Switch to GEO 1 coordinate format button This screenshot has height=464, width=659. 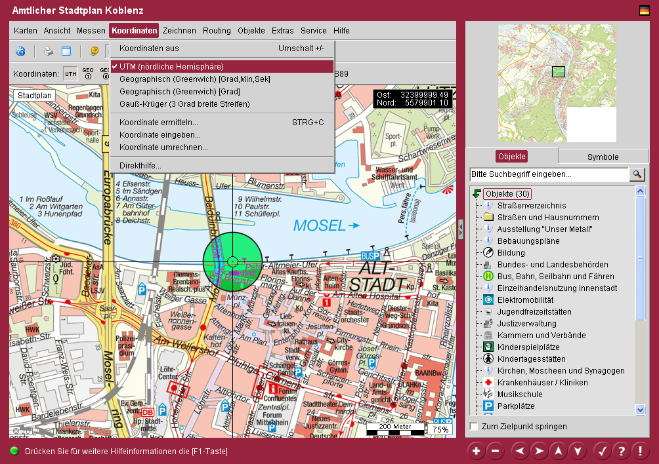click(x=87, y=73)
